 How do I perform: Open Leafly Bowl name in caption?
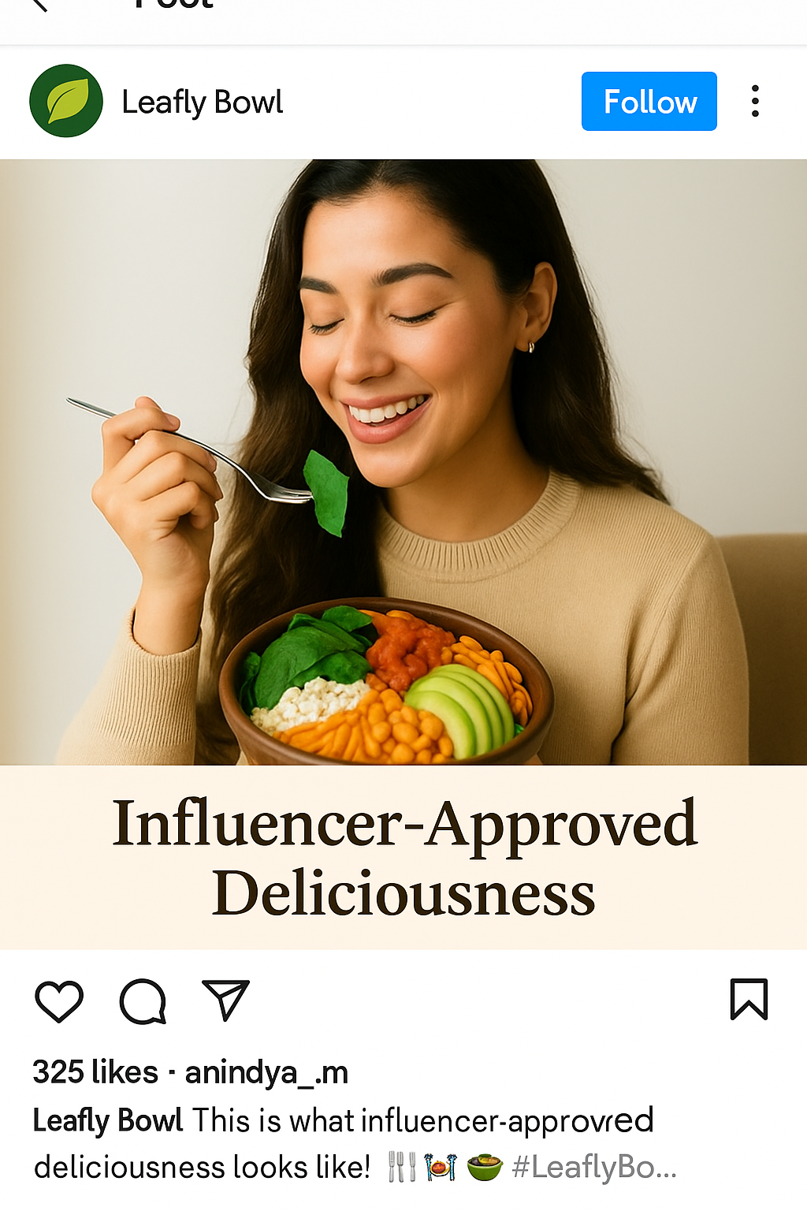point(108,1120)
